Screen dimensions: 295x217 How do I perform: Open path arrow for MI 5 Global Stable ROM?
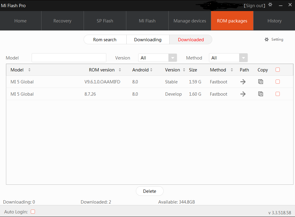pos(243,82)
